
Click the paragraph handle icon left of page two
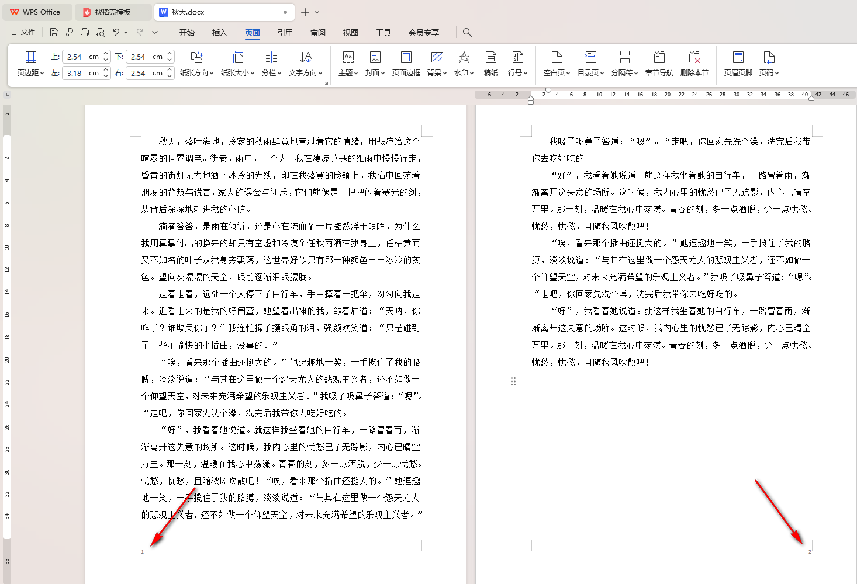click(x=513, y=381)
